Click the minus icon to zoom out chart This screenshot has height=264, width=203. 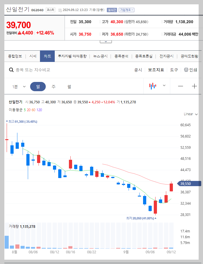tap(180, 86)
